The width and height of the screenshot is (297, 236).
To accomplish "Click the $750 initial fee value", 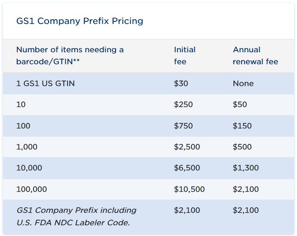I will point(183,126).
